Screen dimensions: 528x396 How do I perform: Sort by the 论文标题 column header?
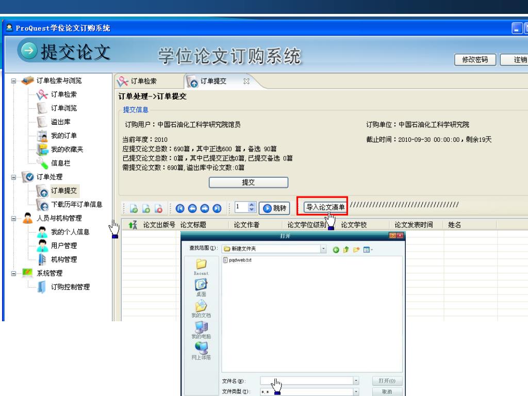[193, 225]
